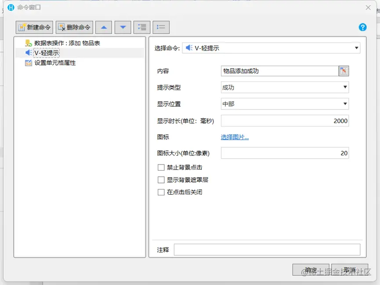
Task: Open the 显示位置 dropdown showing 中部
Action: point(344,104)
